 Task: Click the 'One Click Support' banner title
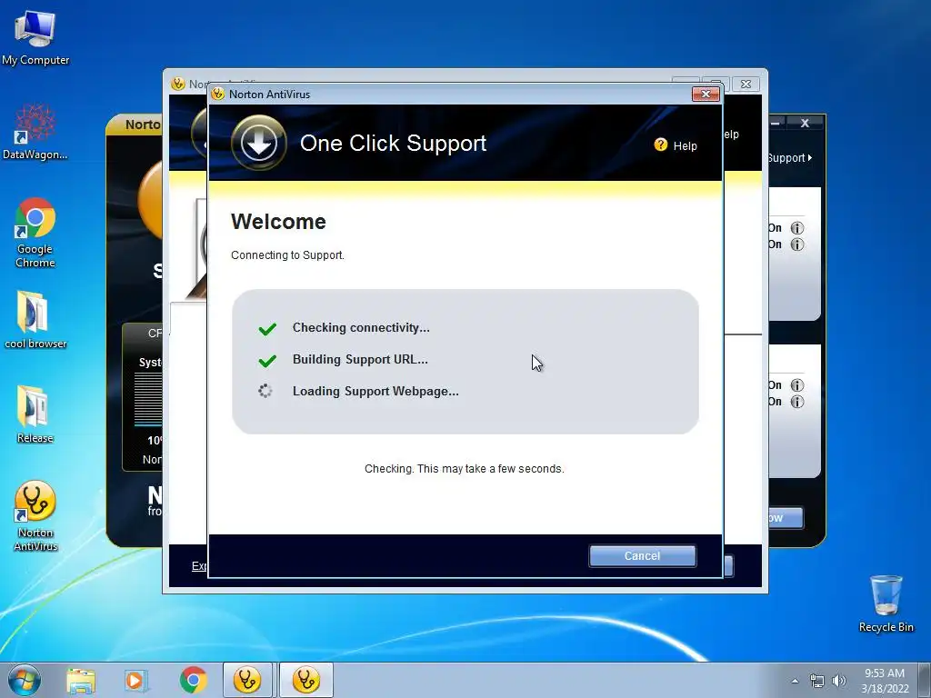[393, 143]
